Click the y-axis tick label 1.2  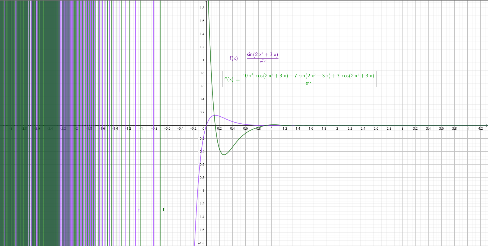click(x=202, y=47)
